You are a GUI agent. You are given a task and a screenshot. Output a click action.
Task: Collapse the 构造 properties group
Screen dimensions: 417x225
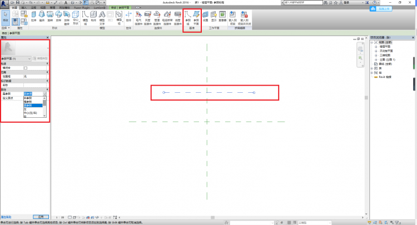tap(47, 64)
